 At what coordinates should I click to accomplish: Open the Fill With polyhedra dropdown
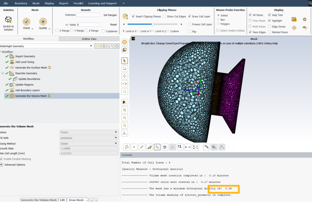[89, 138]
